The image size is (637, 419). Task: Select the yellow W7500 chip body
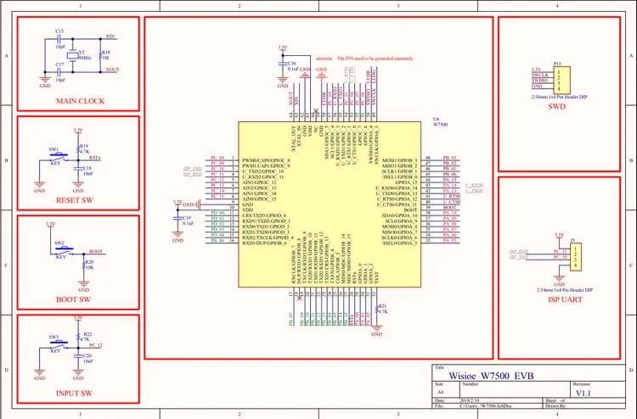coord(330,204)
